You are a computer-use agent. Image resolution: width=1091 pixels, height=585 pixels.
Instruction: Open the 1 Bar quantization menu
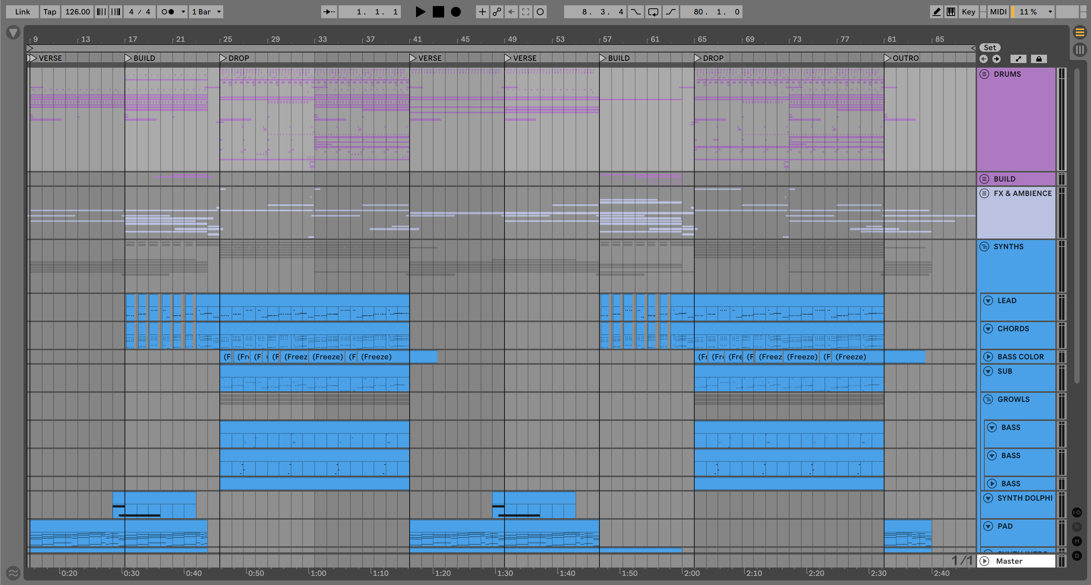[x=206, y=12]
